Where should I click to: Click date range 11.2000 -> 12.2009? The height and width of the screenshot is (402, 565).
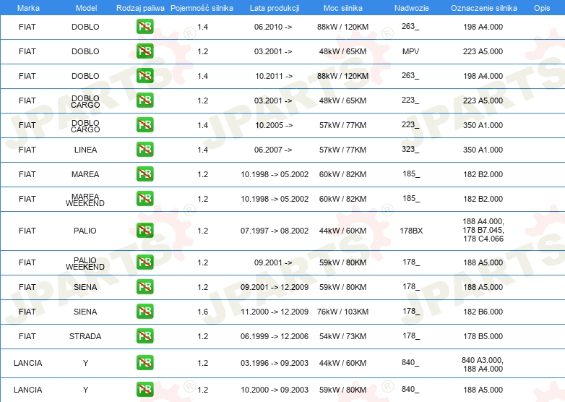[275, 312]
